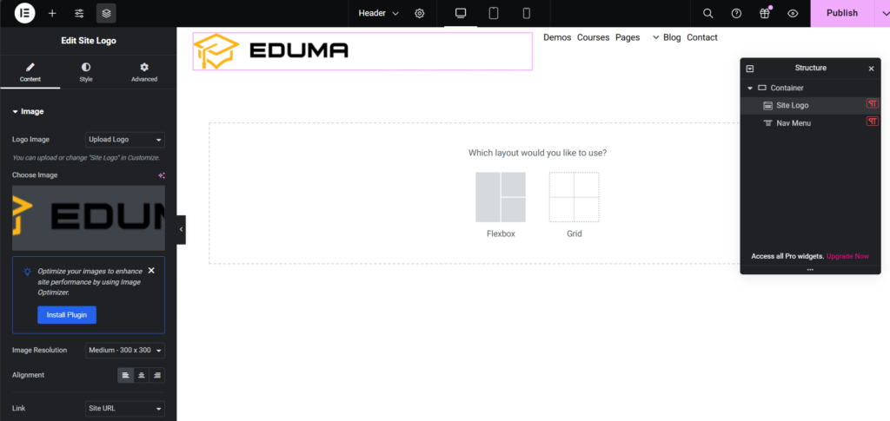Open the add element plus icon
The image size is (890, 421).
(52, 13)
